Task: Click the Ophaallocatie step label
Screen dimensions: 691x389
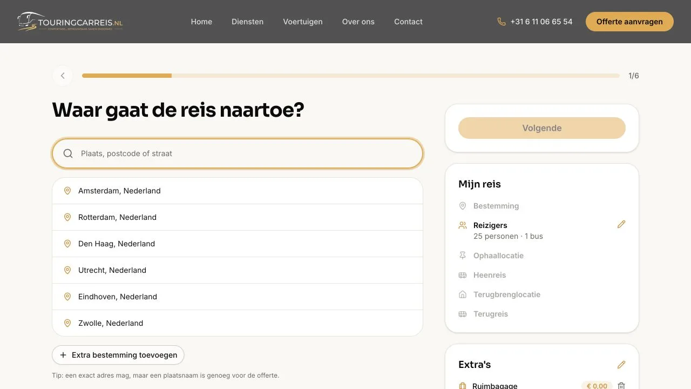Action: (x=498, y=256)
